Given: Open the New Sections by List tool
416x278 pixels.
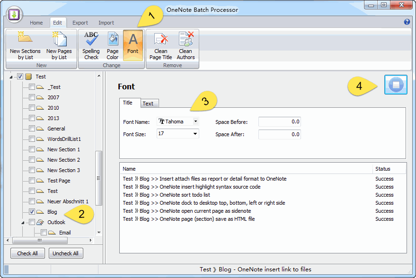Looking at the screenshot, I should [25, 45].
